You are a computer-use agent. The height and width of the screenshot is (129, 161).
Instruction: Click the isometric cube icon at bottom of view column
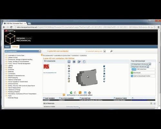point(104,81)
